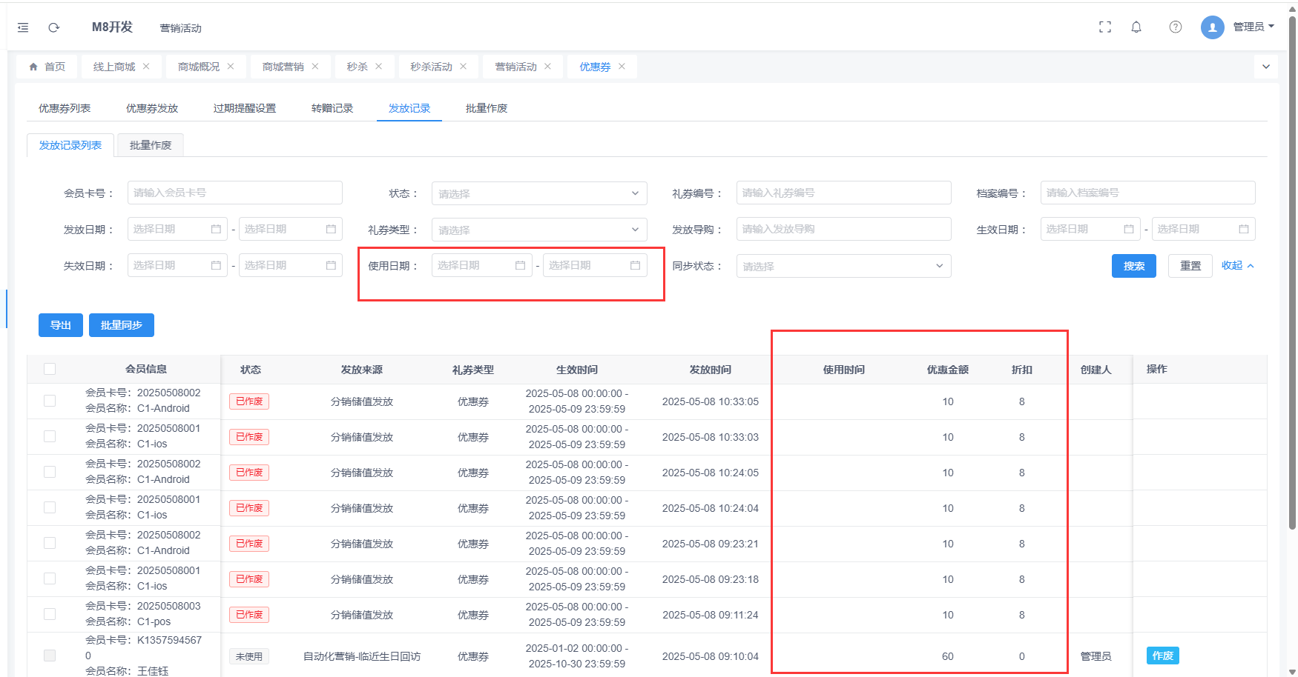Viewport: 1298px width, 677px height.
Task: Focus the 会员卡号 input field
Action: (x=235, y=193)
